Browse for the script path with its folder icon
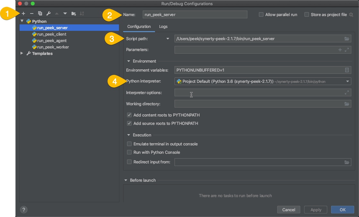This screenshot has height=217, width=359. coord(346,39)
